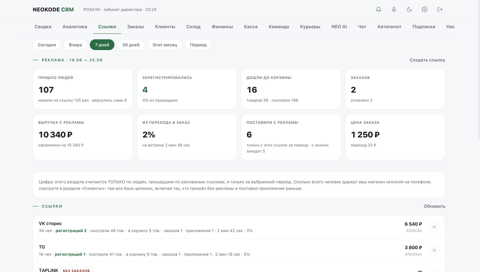Viewport: 480px width, 272px height.
Task: Select the Ссылки tab
Action: [107, 27]
